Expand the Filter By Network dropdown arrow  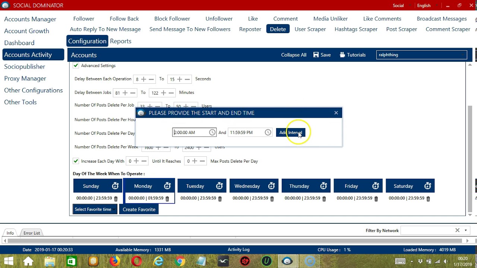(x=465, y=230)
